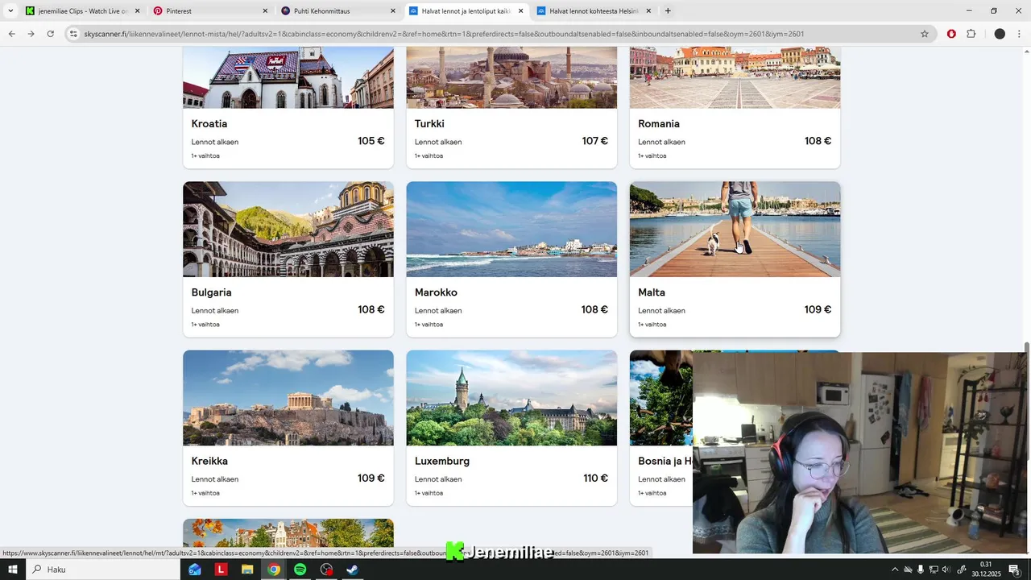This screenshot has height=580, width=1031.
Task: Click the Bulgaria monastery photo
Action: [x=288, y=229]
